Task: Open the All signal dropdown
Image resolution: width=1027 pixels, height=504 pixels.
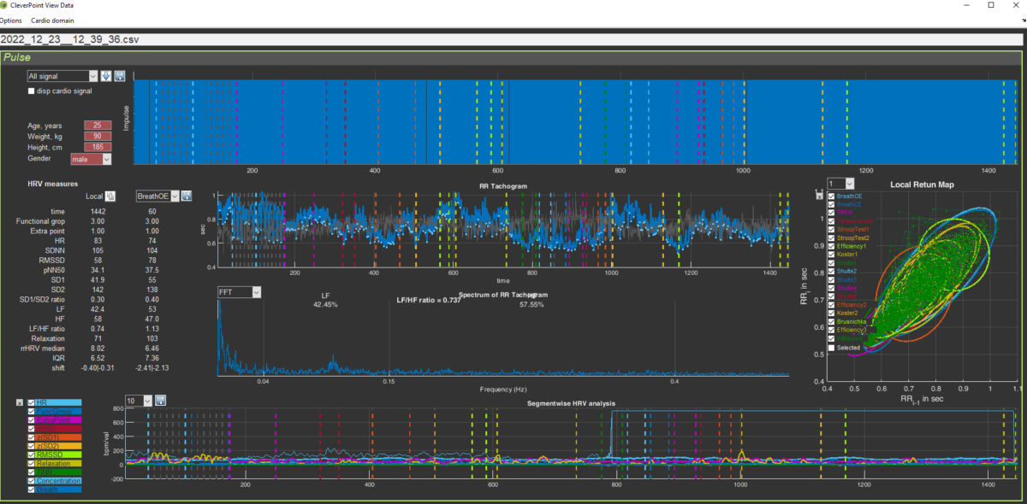Action: point(62,77)
